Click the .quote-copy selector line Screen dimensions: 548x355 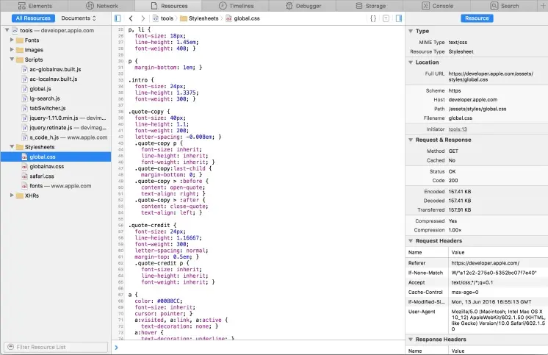(149, 112)
